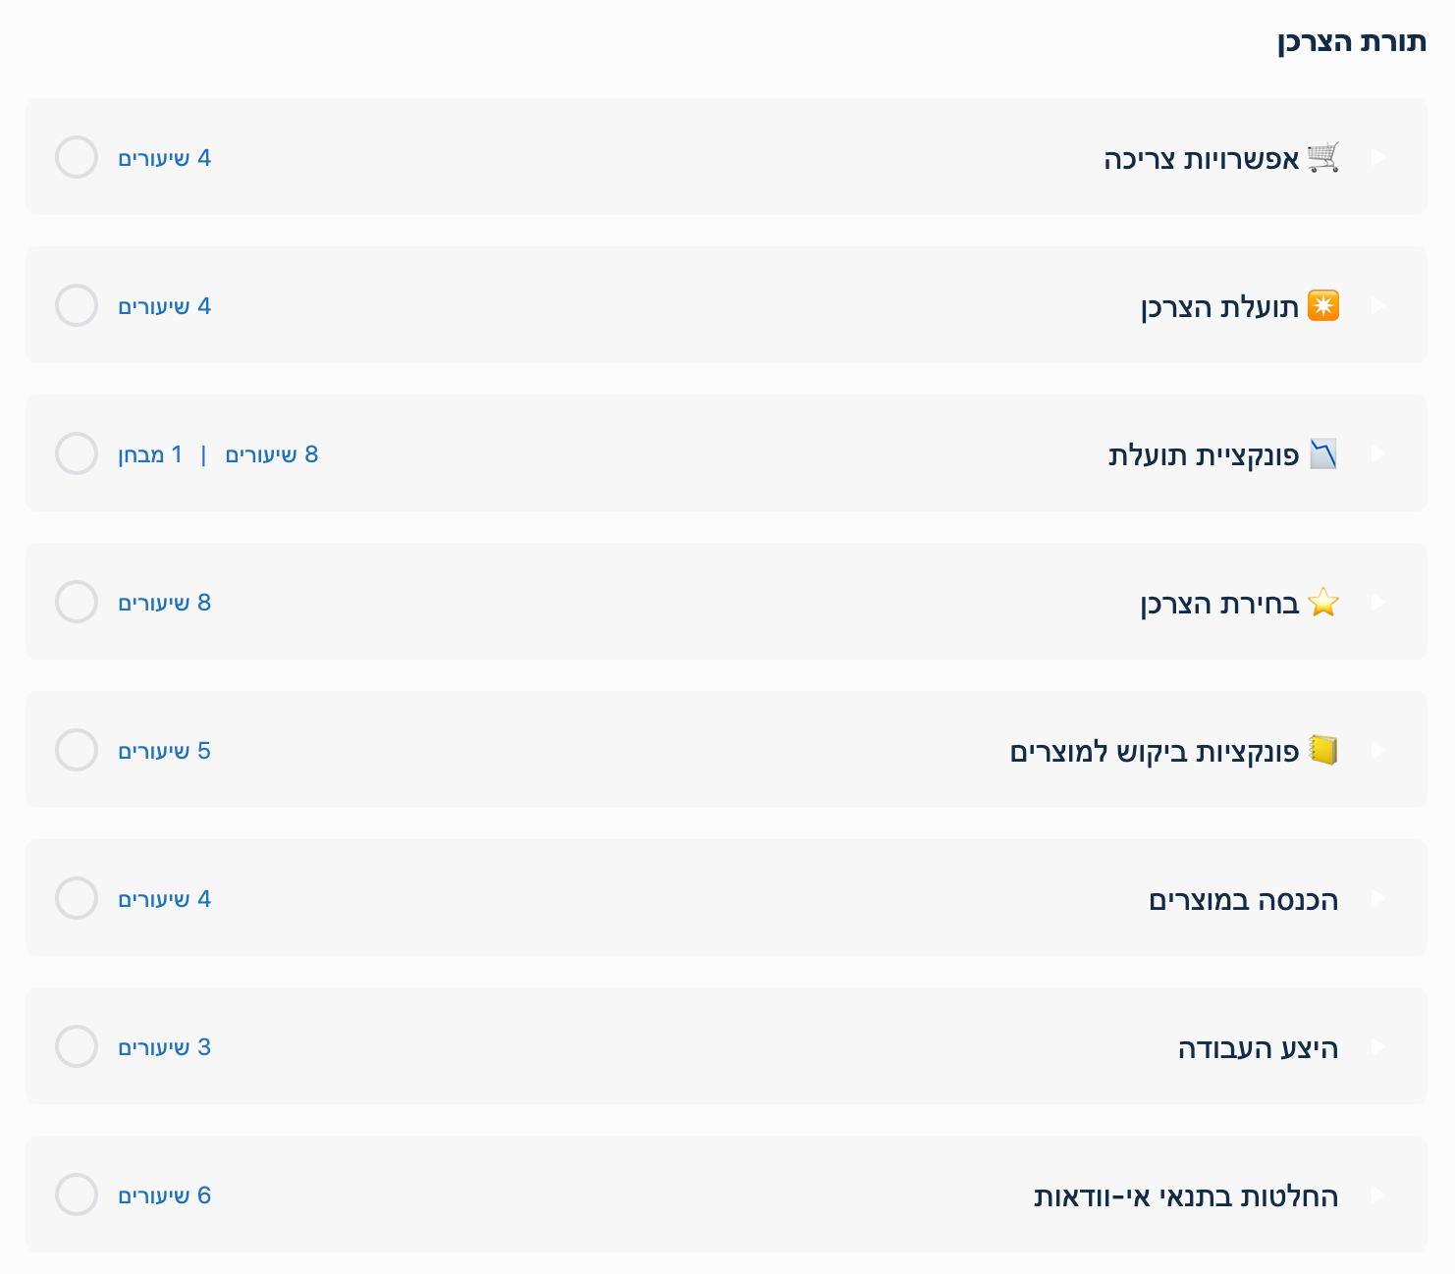The width and height of the screenshot is (1455, 1274).
Task: Toggle completion circle for החלטות בתנאי אי-וודאות
Action: (77, 1194)
